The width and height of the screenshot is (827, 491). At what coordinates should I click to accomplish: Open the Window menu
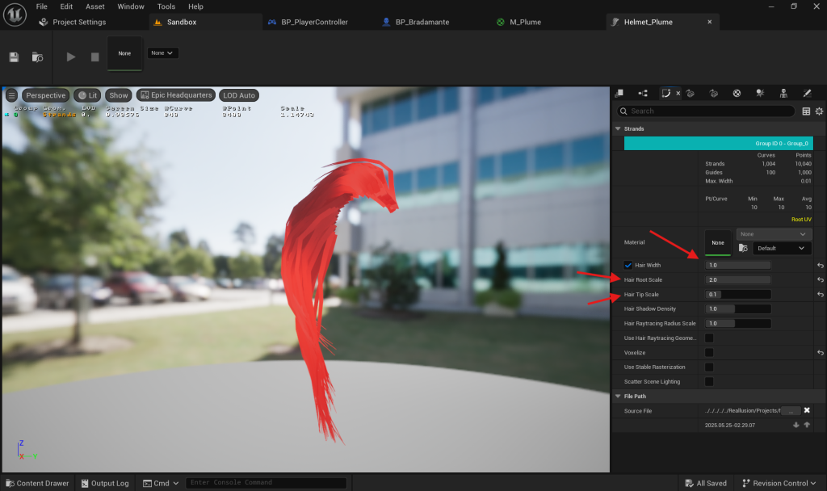click(131, 6)
